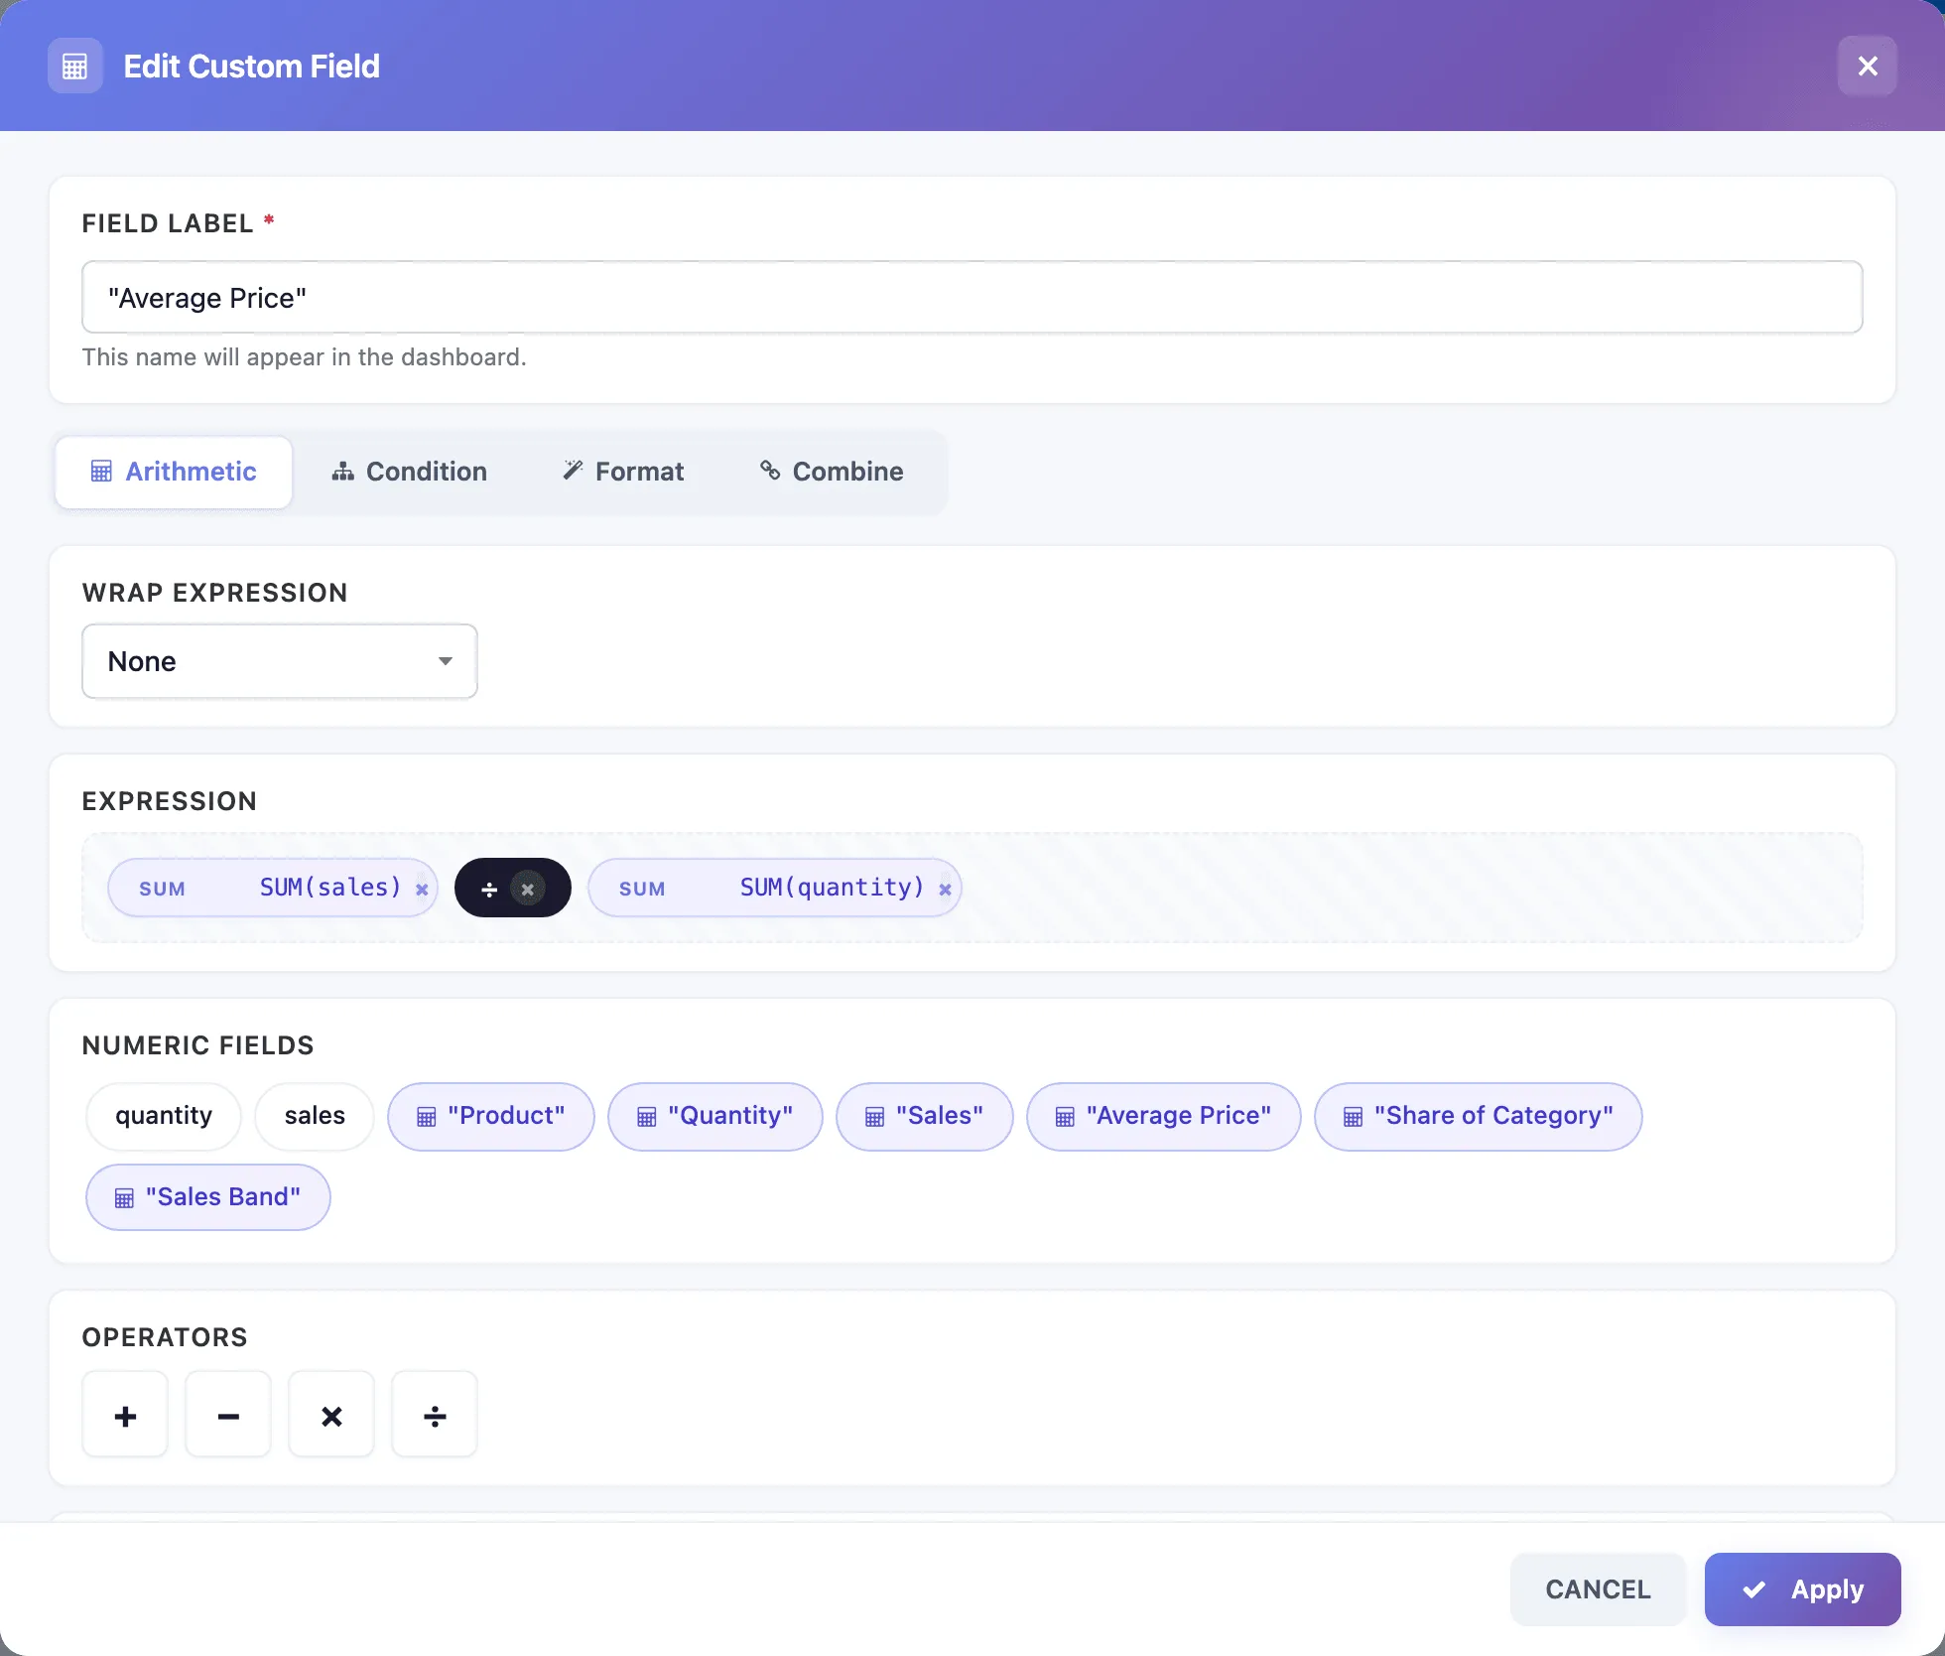Image resolution: width=1945 pixels, height=1656 pixels.
Task: Click the Apply button
Action: pyautogui.click(x=1802, y=1588)
